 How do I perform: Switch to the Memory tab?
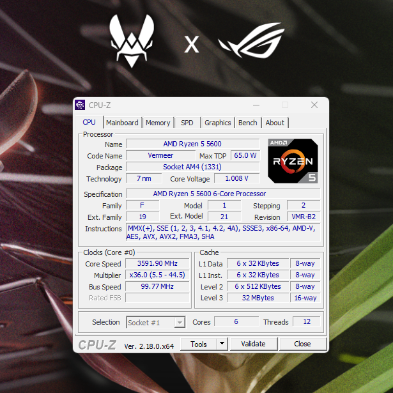[158, 123]
